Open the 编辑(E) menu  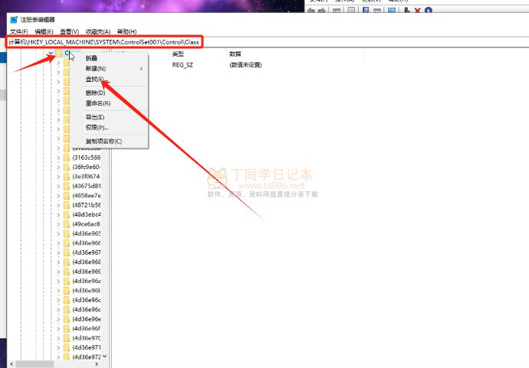click(44, 31)
